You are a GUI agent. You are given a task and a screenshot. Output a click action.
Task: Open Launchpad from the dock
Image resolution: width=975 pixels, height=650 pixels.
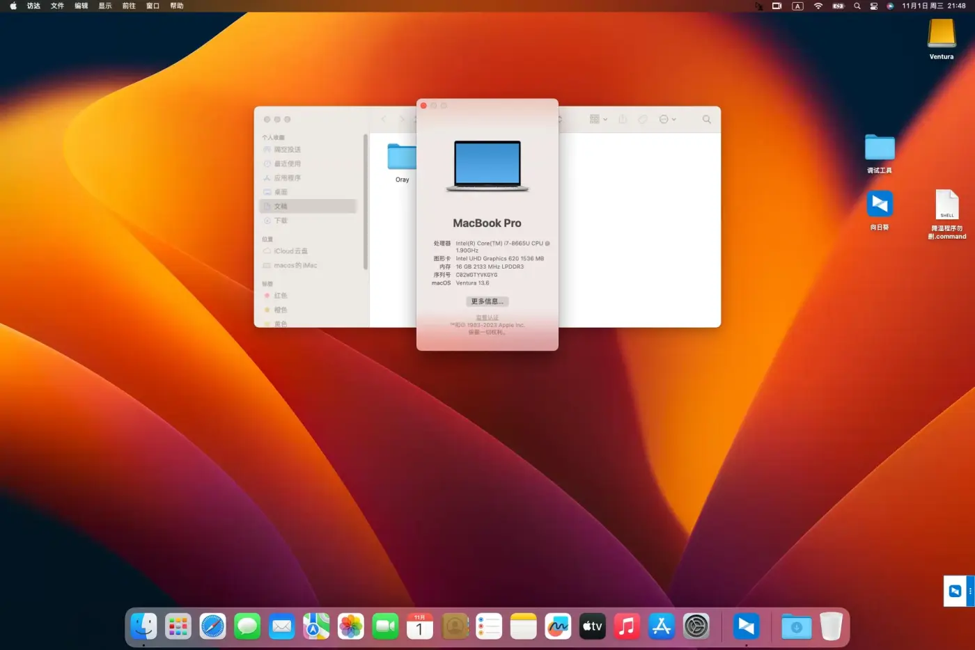pos(178,626)
